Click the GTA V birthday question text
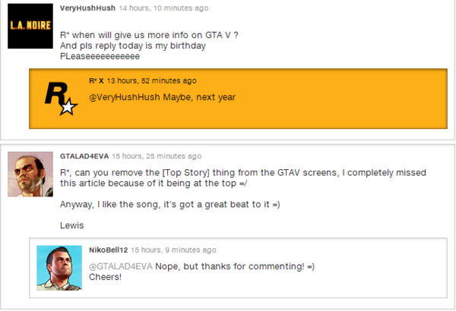Image resolution: width=456 pixels, height=311 pixels. pos(149,46)
